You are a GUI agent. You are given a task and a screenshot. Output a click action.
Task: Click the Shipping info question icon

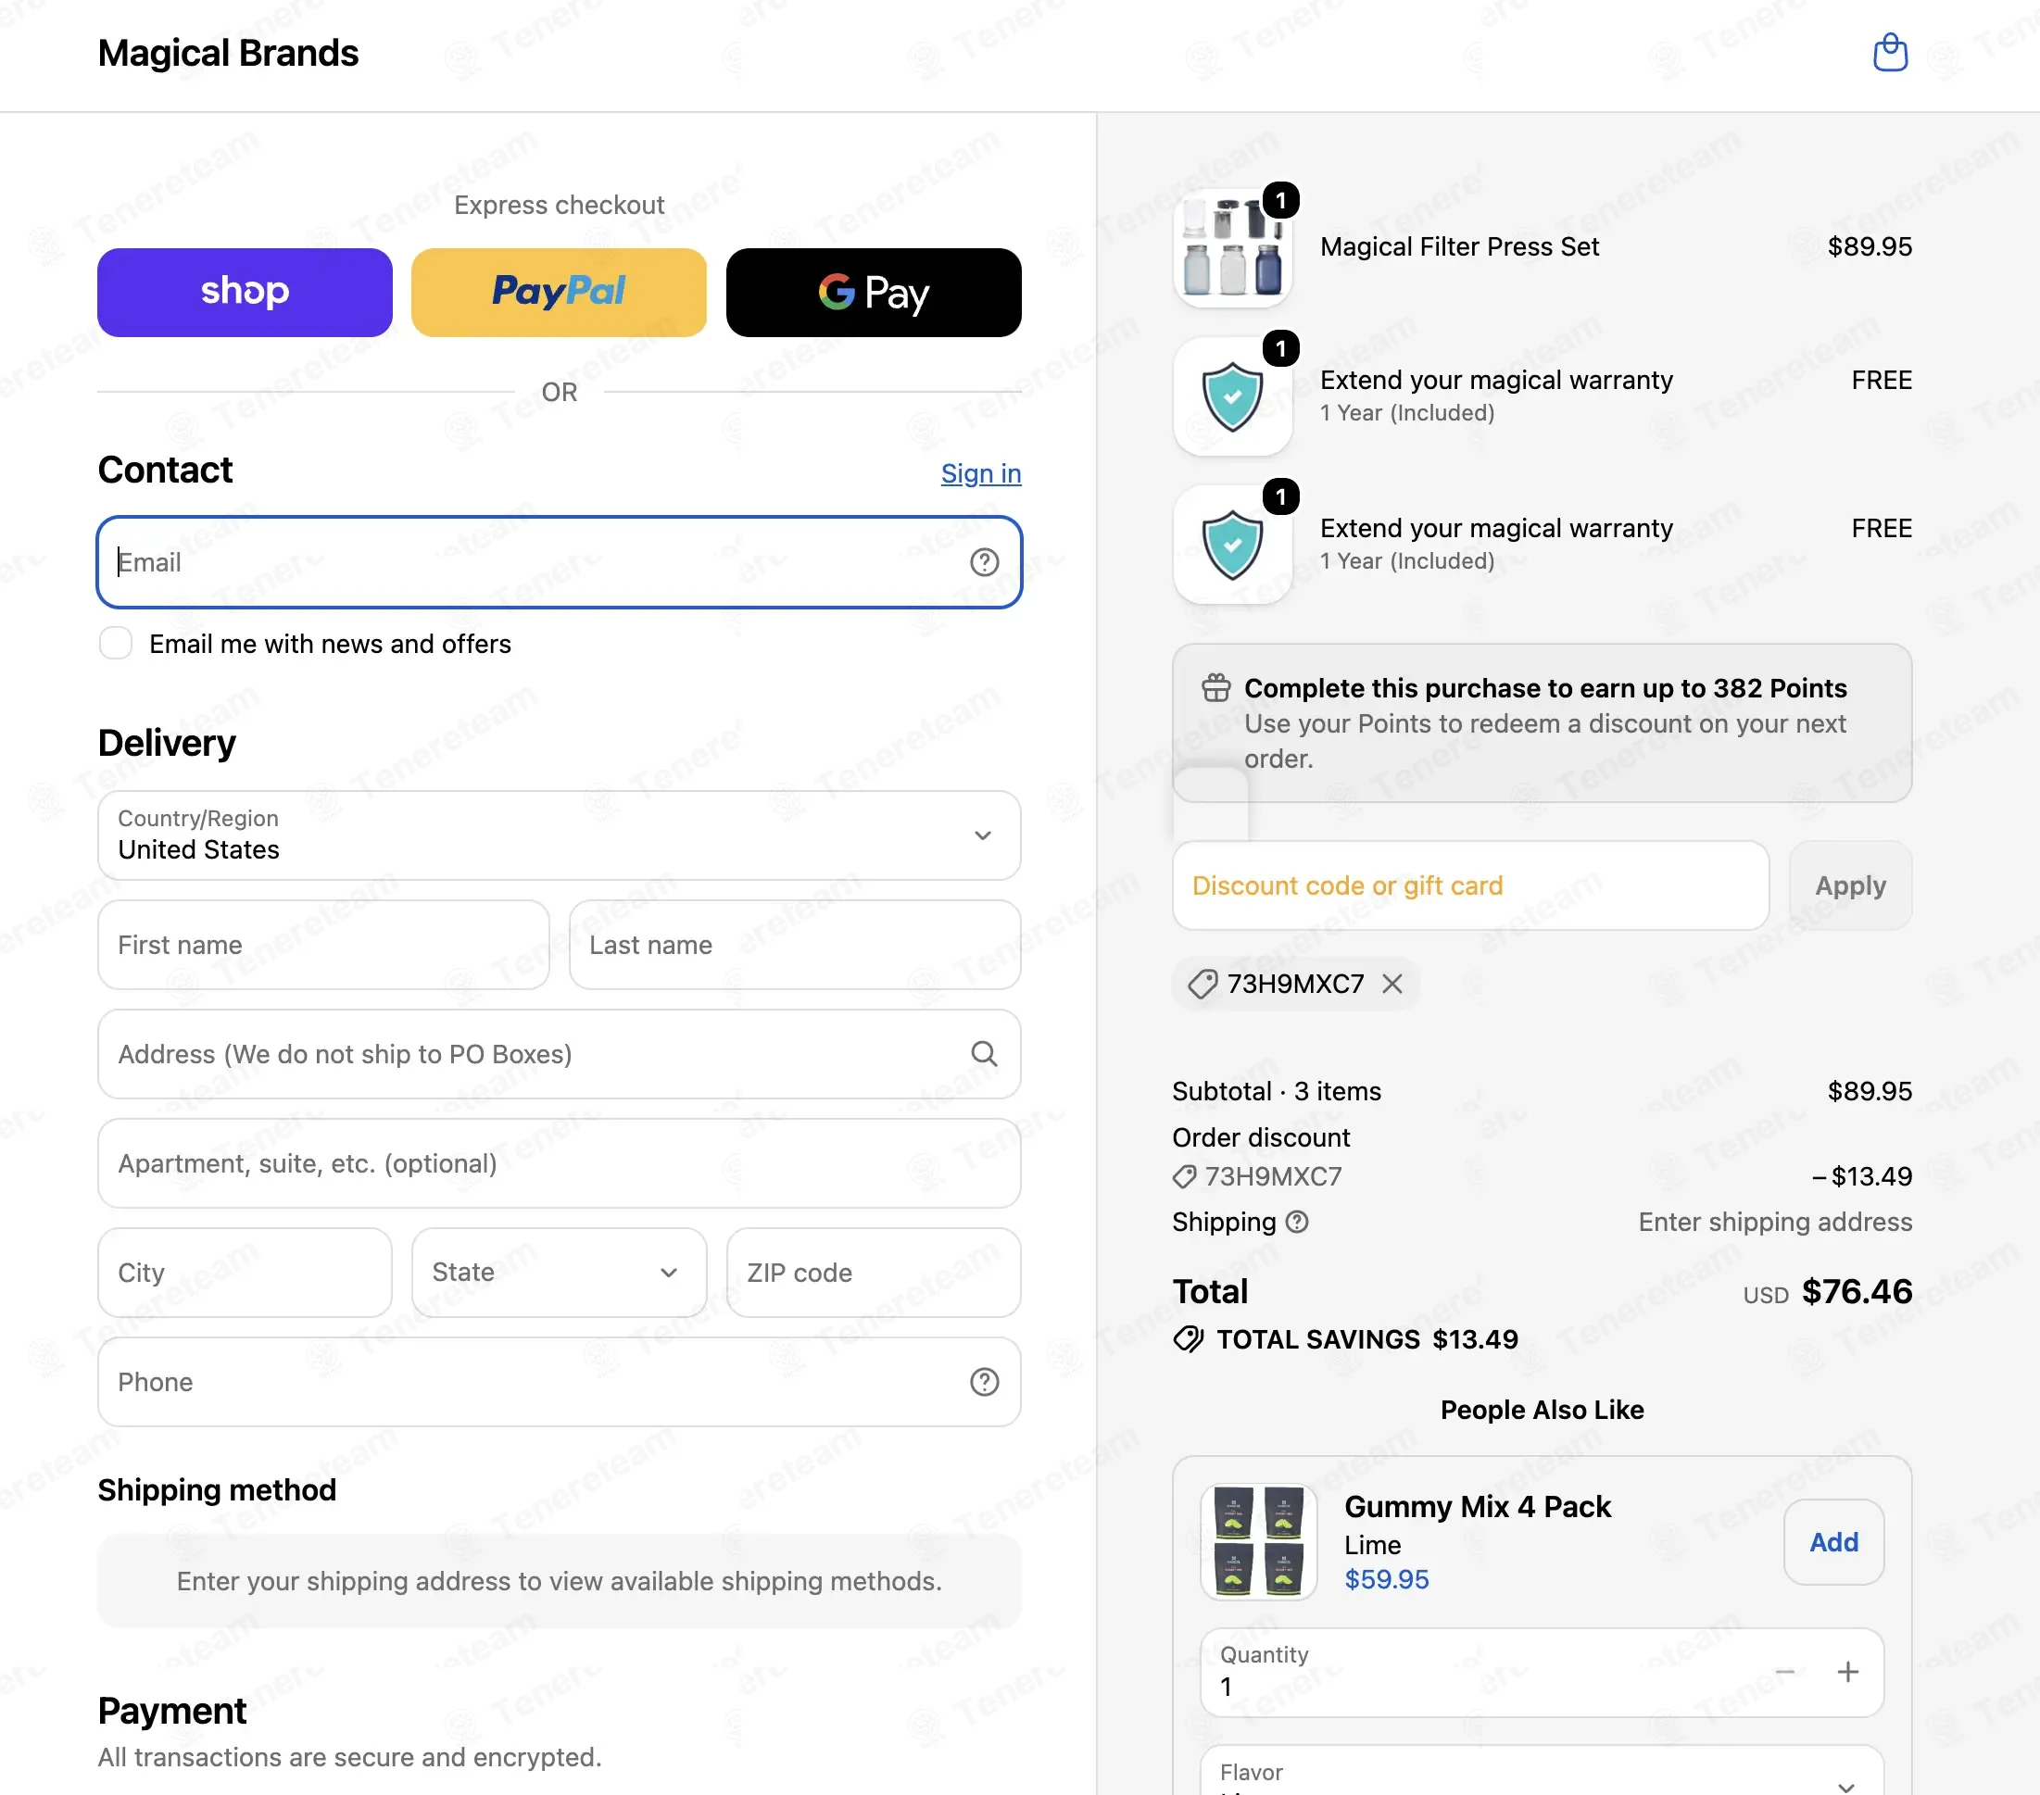[1296, 1223]
